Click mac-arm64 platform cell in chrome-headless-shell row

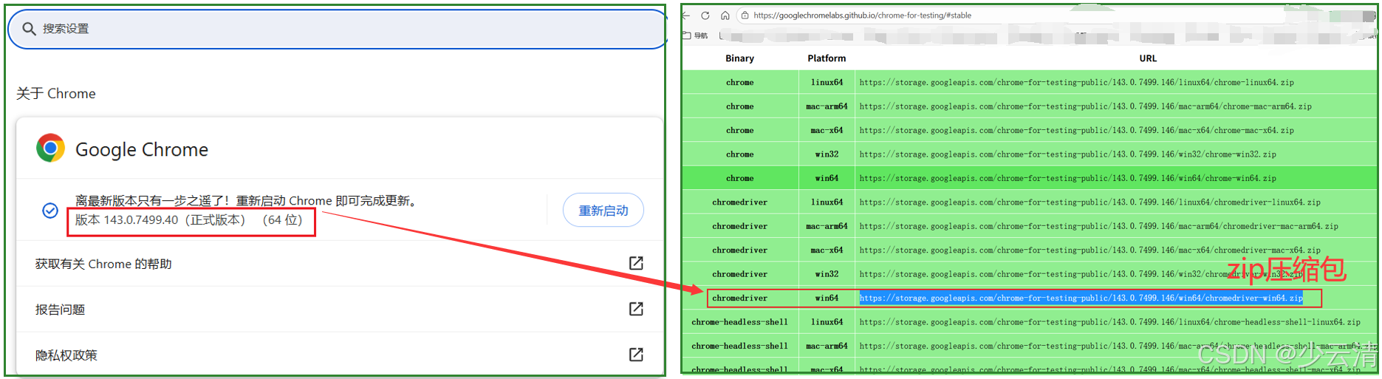(x=827, y=346)
